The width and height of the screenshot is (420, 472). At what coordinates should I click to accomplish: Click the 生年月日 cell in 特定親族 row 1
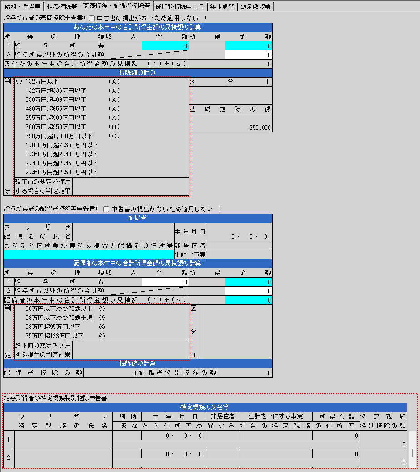pyautogui.click(x=174, y=436)
